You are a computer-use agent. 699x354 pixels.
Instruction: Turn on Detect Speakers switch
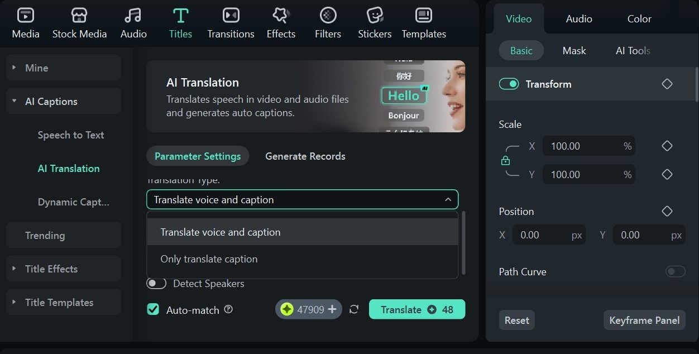pyautogui.click(x=156, y=284)
